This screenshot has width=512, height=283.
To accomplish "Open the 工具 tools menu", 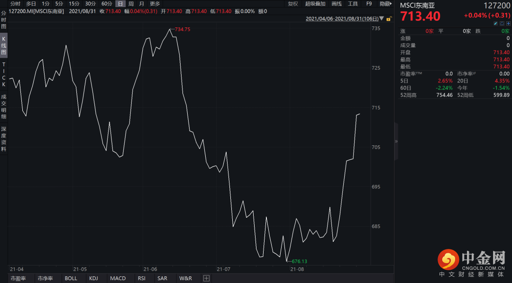I will [x=353, y=4].
